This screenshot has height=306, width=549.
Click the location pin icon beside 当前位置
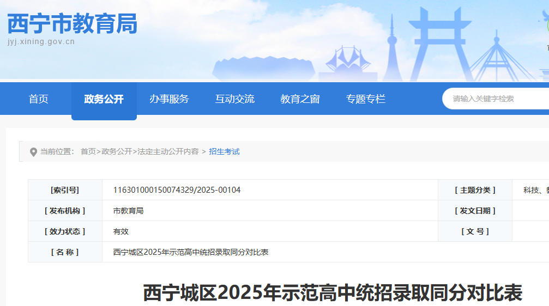tap(34, 152)
